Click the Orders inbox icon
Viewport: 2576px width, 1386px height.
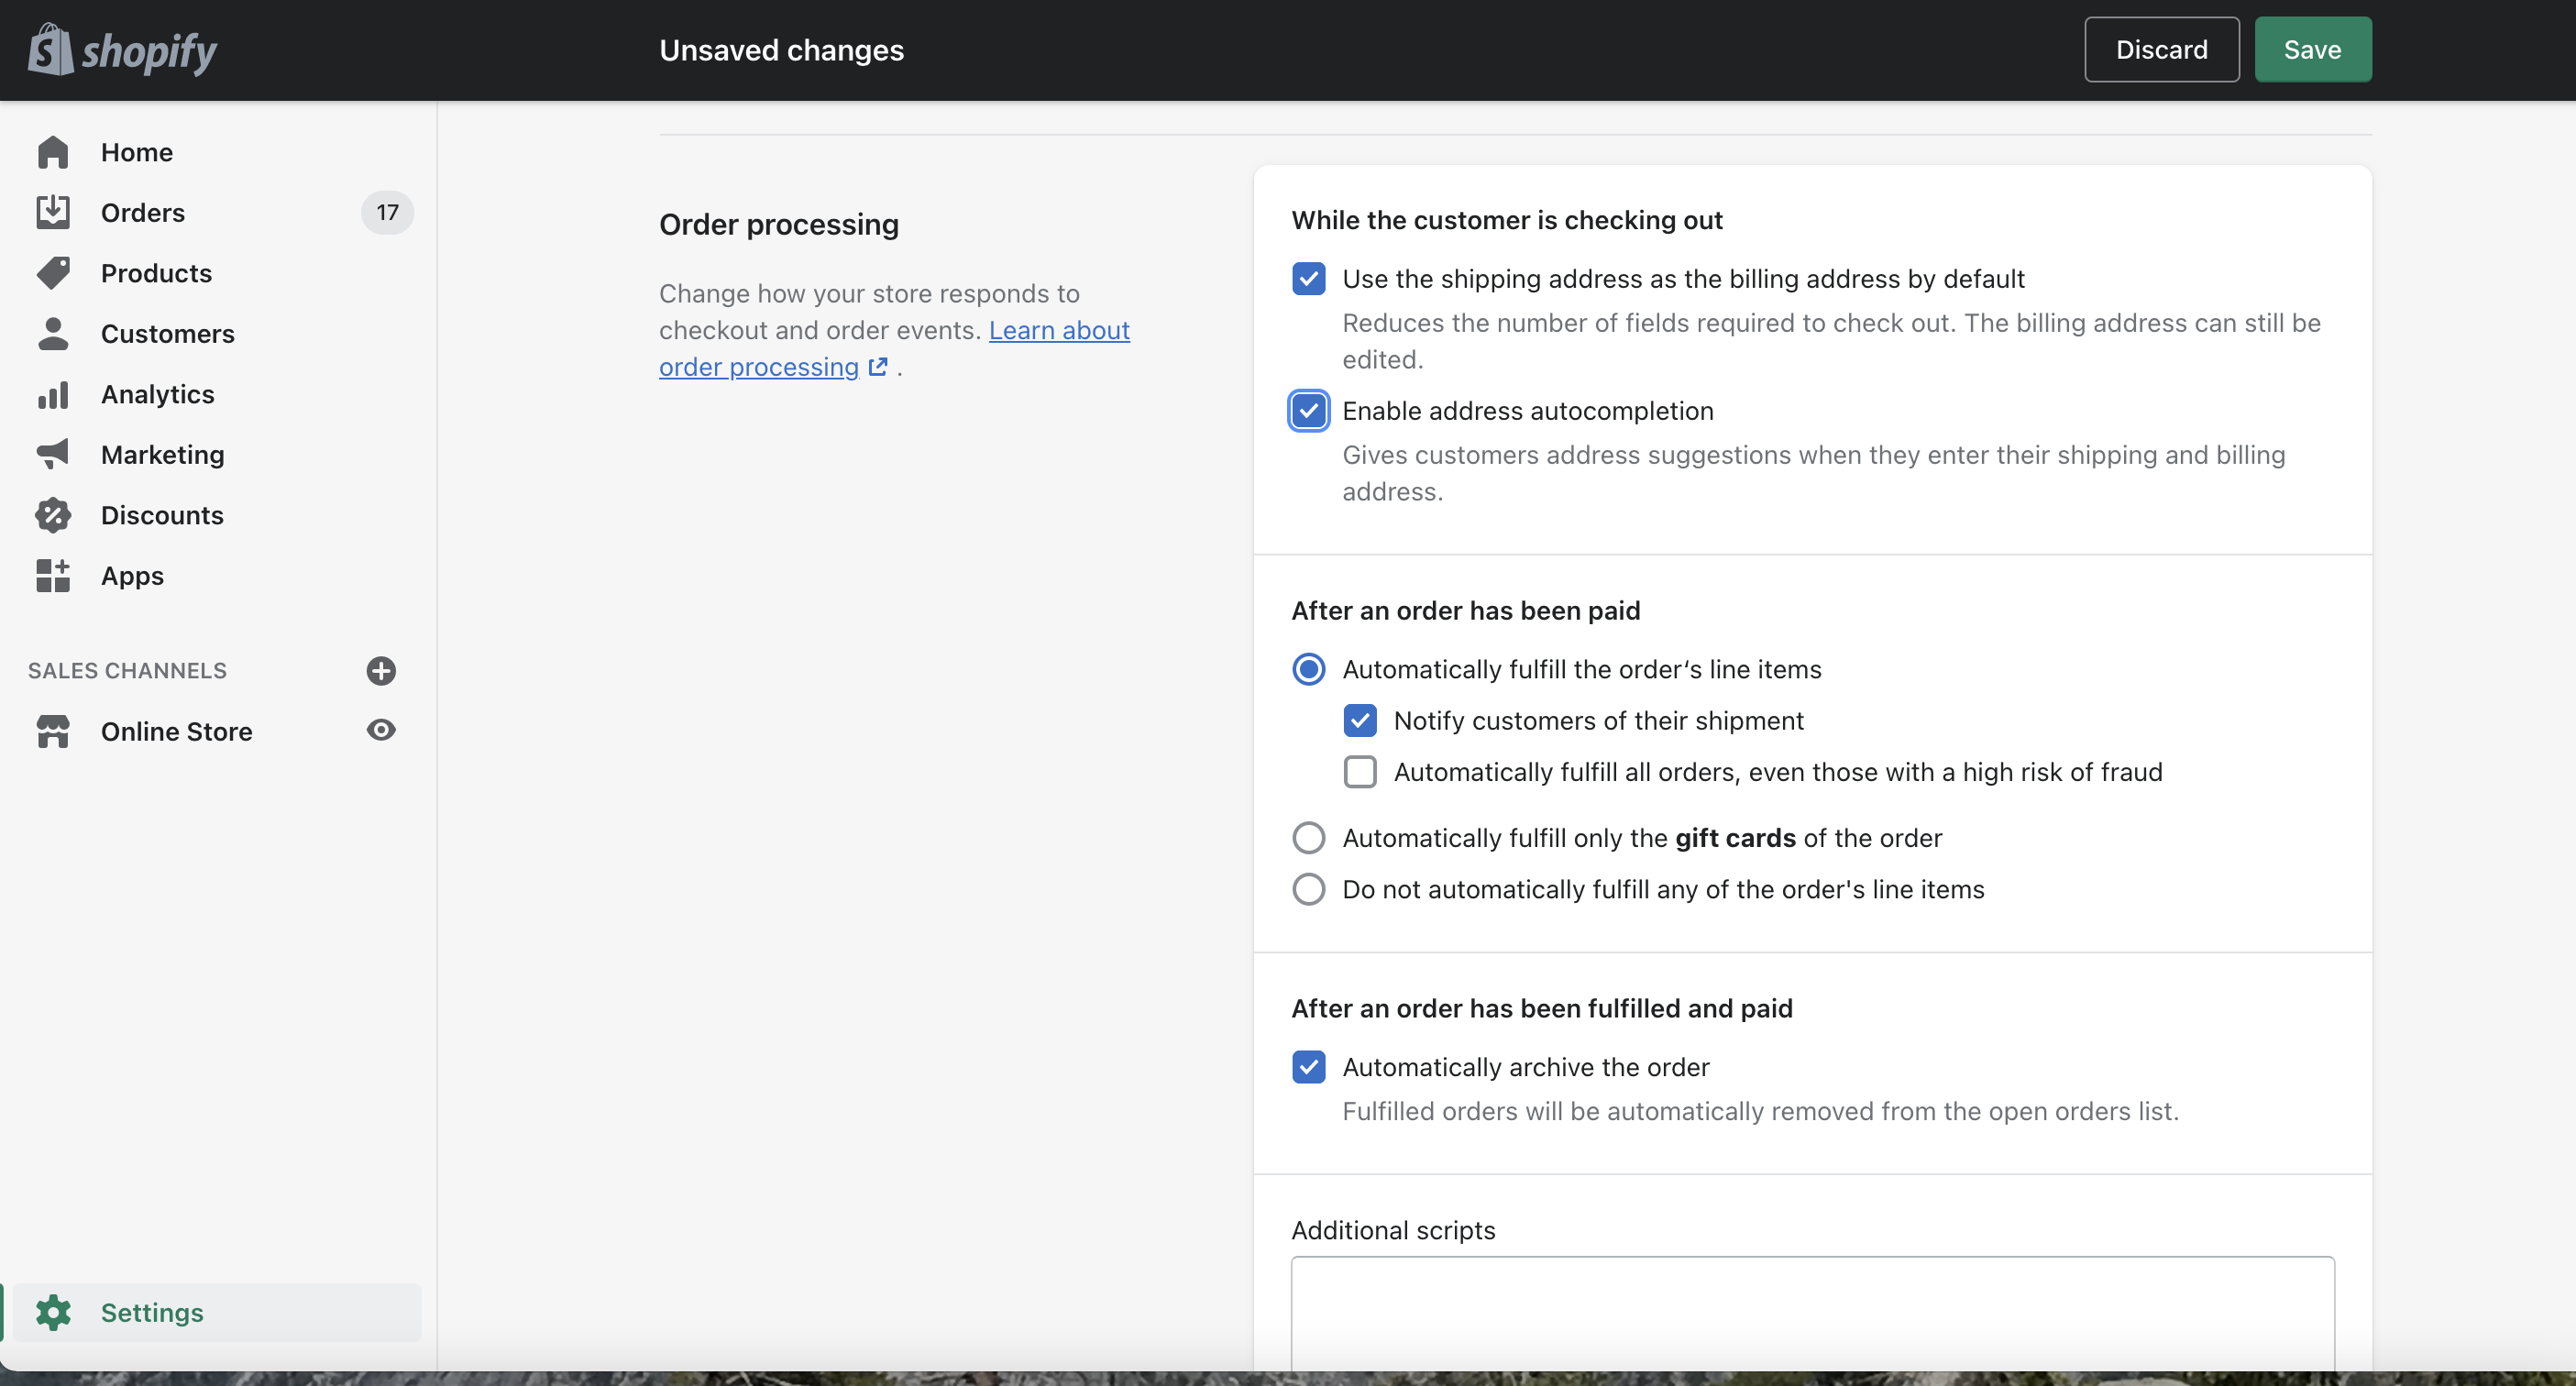tap(53, 212)
